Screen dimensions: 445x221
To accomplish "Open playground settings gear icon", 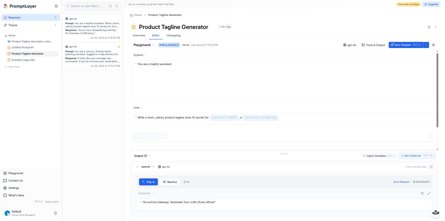I will 433,45.
